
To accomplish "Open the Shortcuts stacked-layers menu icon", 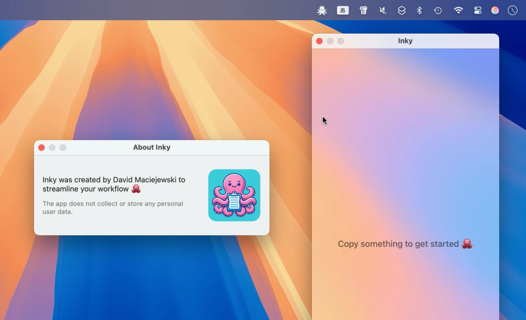I will pos(401,11).
